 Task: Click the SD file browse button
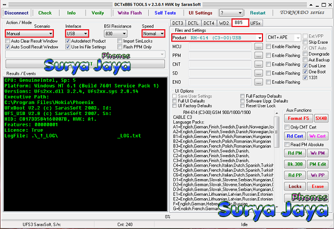[258, 73]
